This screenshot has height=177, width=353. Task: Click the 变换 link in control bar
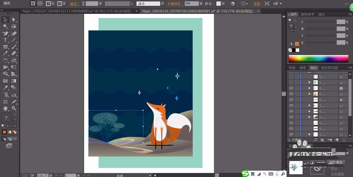coord(257,4)
